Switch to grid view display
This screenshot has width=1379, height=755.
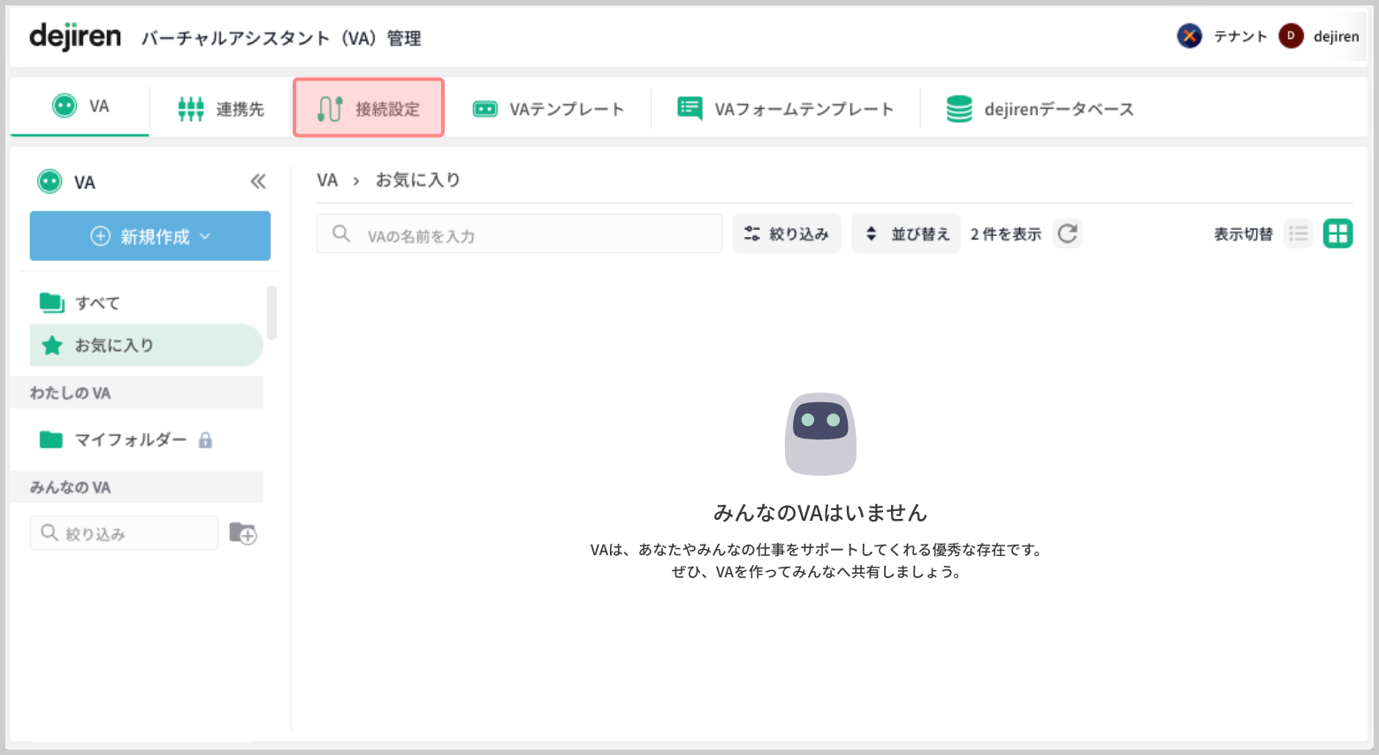pyautogui.click(x=1337, y=233)
